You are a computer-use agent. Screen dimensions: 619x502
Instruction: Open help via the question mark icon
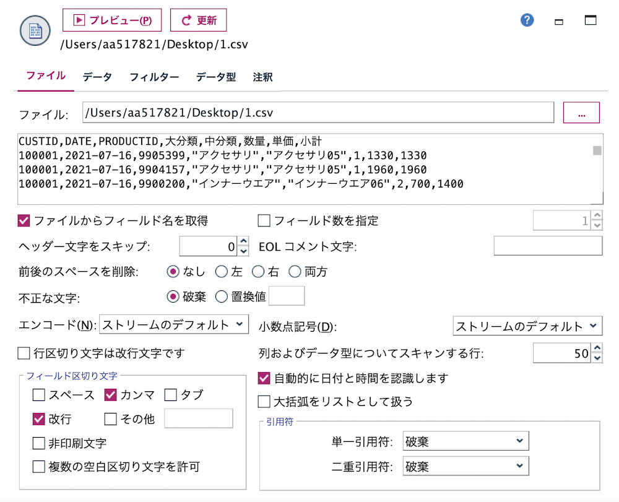[527, 20]
